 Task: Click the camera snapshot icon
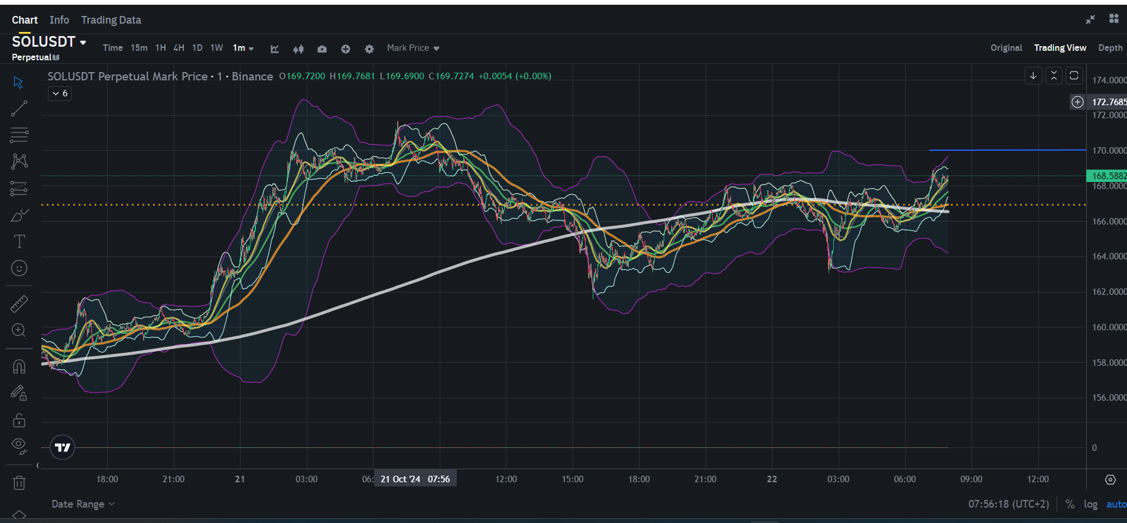321,49
